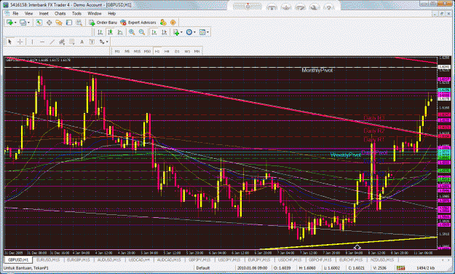455x274 pixels.
Task: Click the yellow people icon beside Expert Advisors
Action: pos(163,23)
